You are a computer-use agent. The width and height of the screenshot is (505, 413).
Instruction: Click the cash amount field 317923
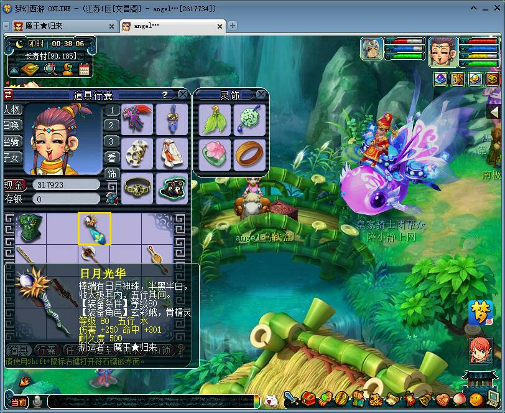pos(66,185)
